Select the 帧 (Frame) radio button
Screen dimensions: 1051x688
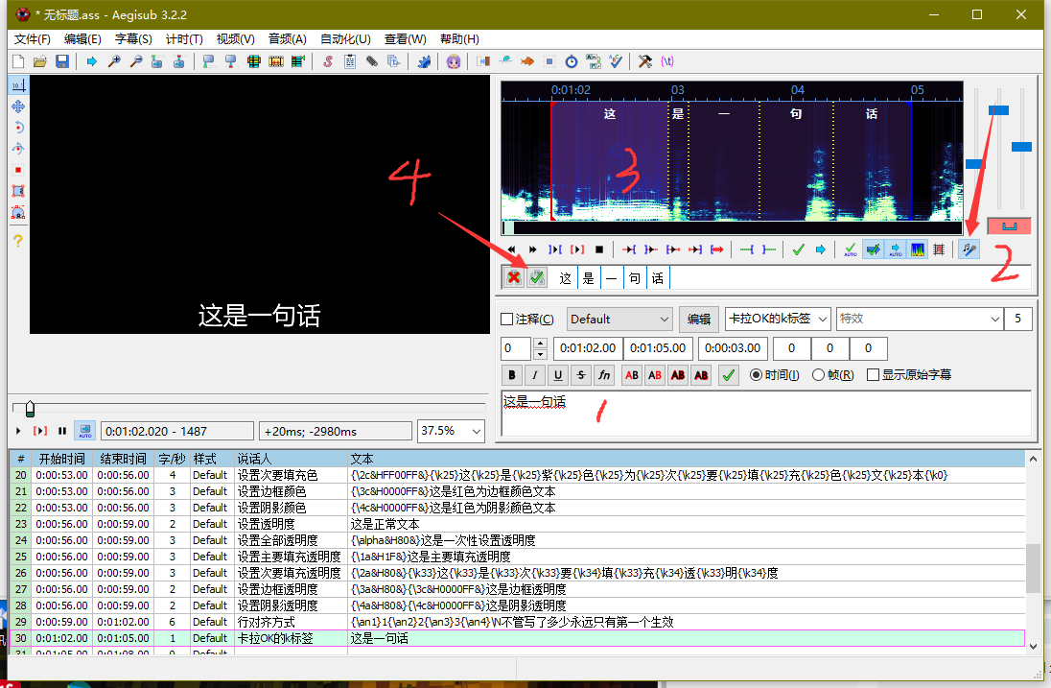tap(818, 375)
